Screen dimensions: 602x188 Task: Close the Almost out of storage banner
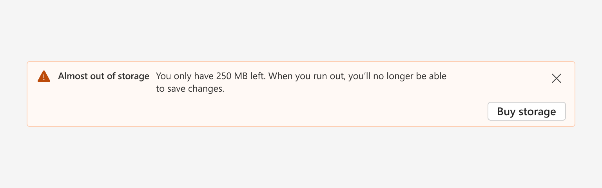click(556, 78)
